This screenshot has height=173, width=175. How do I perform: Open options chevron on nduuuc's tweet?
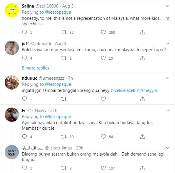click(168, 79)
